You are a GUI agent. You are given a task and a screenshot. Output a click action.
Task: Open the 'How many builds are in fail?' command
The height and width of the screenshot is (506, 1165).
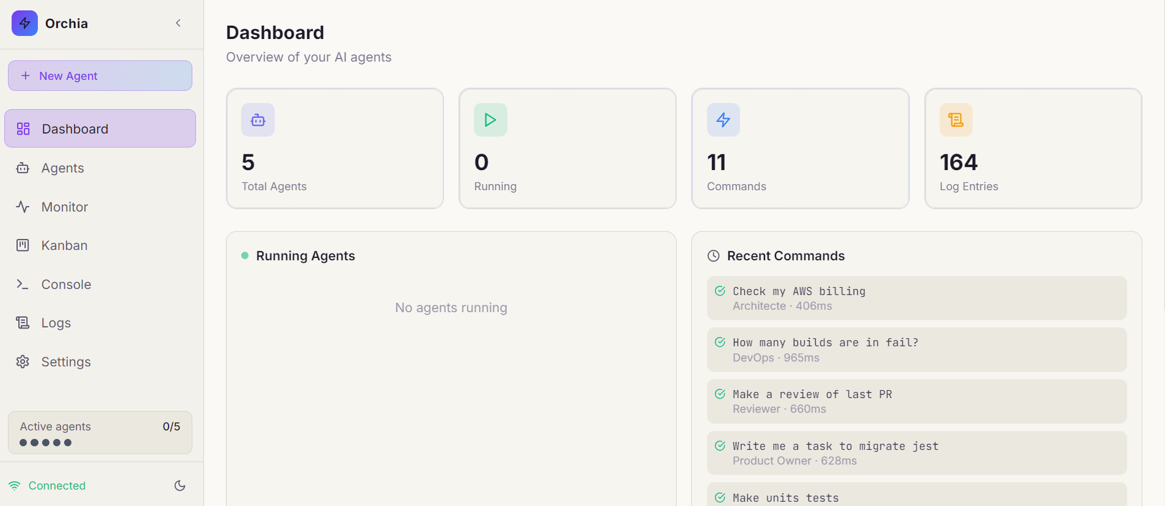[x=916, y=350]
